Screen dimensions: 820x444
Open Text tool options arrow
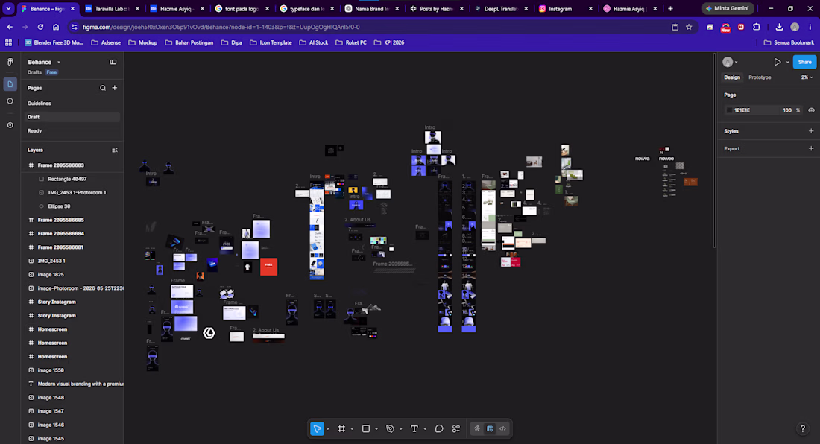click(425, 429)
